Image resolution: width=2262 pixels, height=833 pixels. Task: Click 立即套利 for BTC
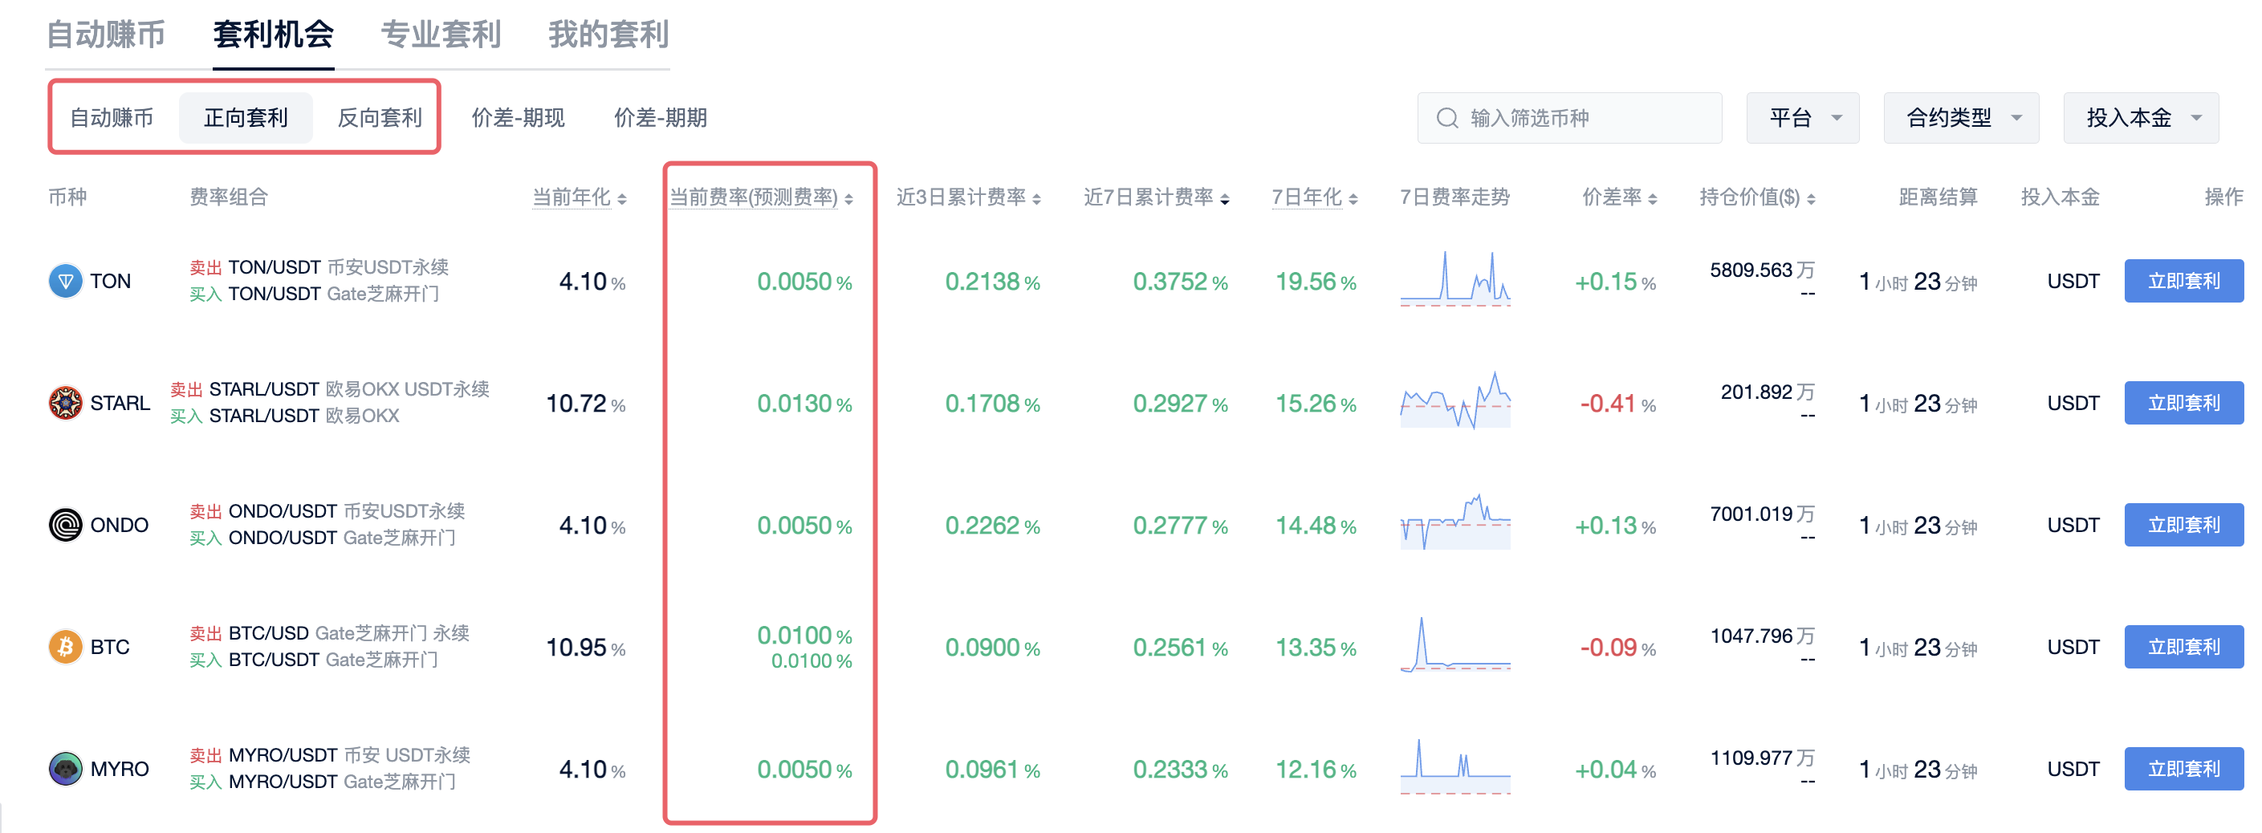(2184, 647)
